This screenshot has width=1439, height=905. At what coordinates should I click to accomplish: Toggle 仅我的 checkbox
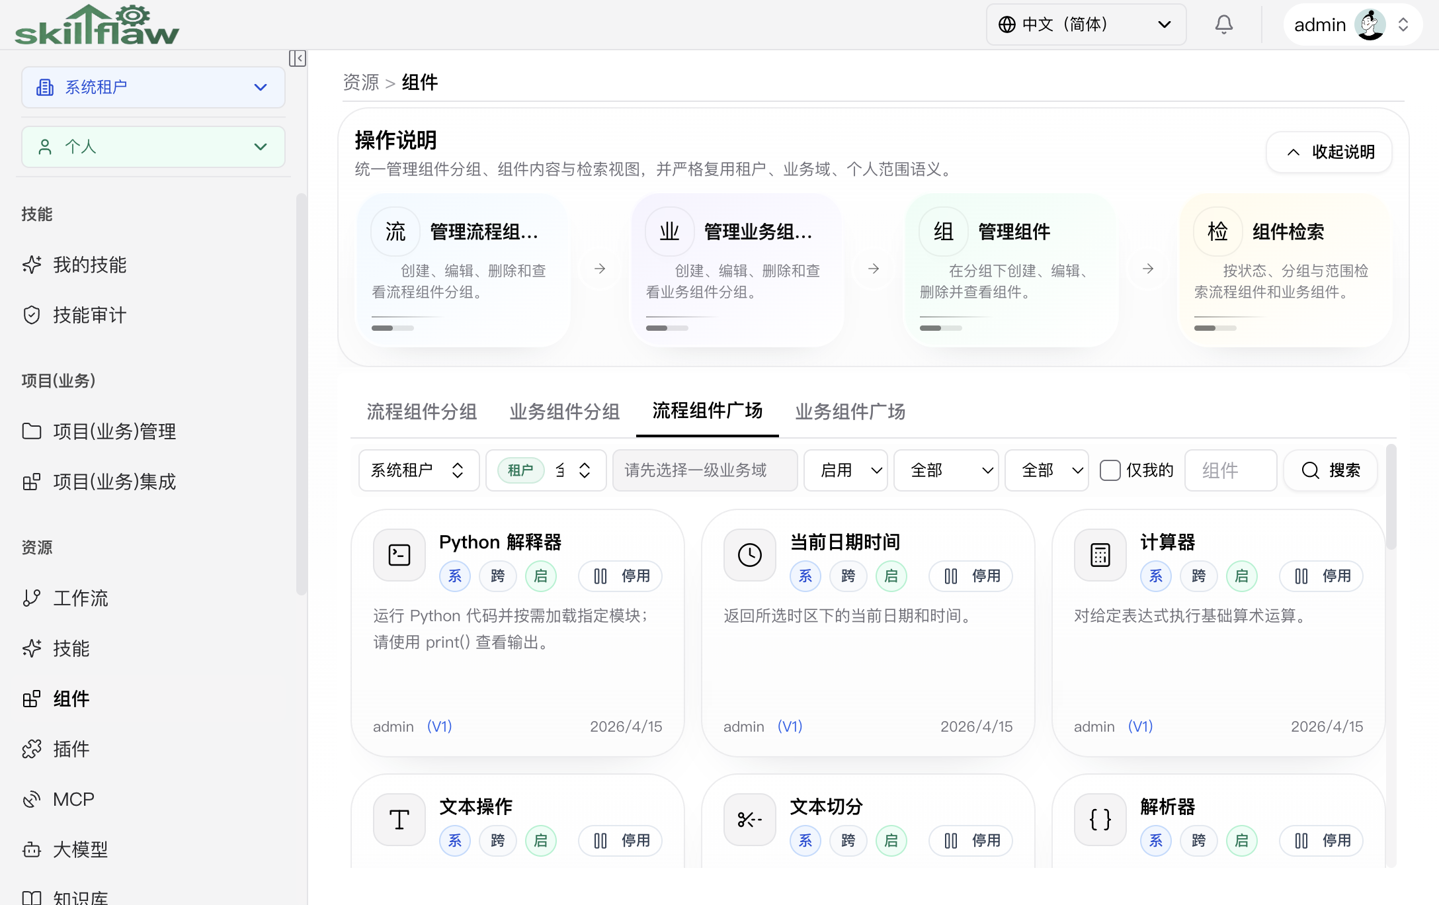coord(1110,470)
